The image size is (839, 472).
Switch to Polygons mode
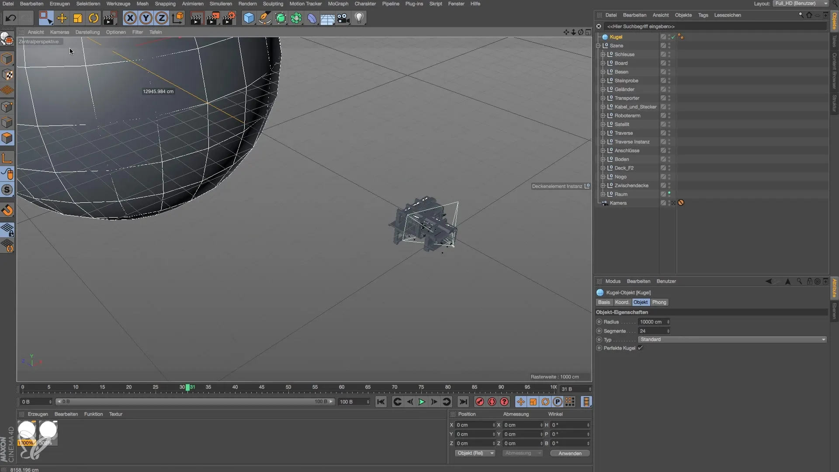click(7, 138)
